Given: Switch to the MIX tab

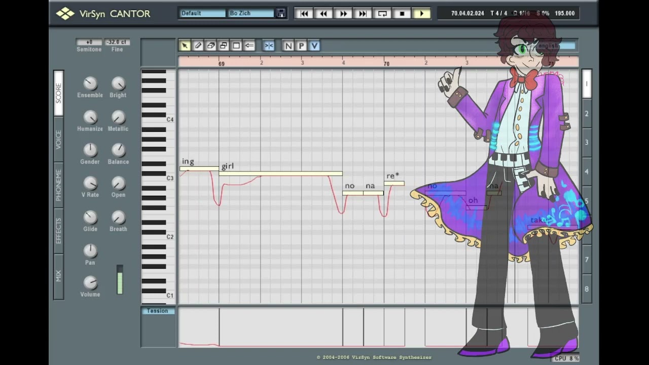Looking at the screenshot, I should point(59,276).
